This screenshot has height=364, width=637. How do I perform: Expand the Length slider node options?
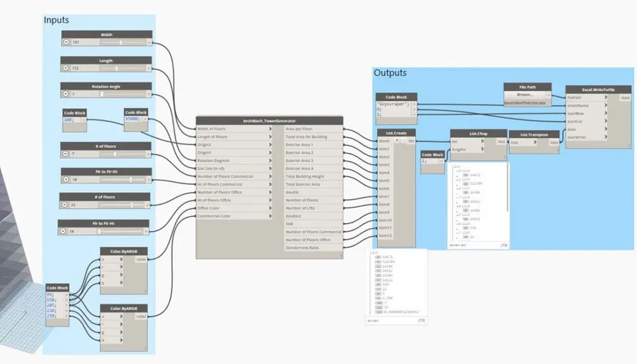pyautogui.click(x=65, y=68)
